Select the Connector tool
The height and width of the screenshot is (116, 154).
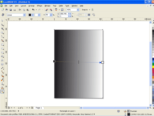coord(2,72)
